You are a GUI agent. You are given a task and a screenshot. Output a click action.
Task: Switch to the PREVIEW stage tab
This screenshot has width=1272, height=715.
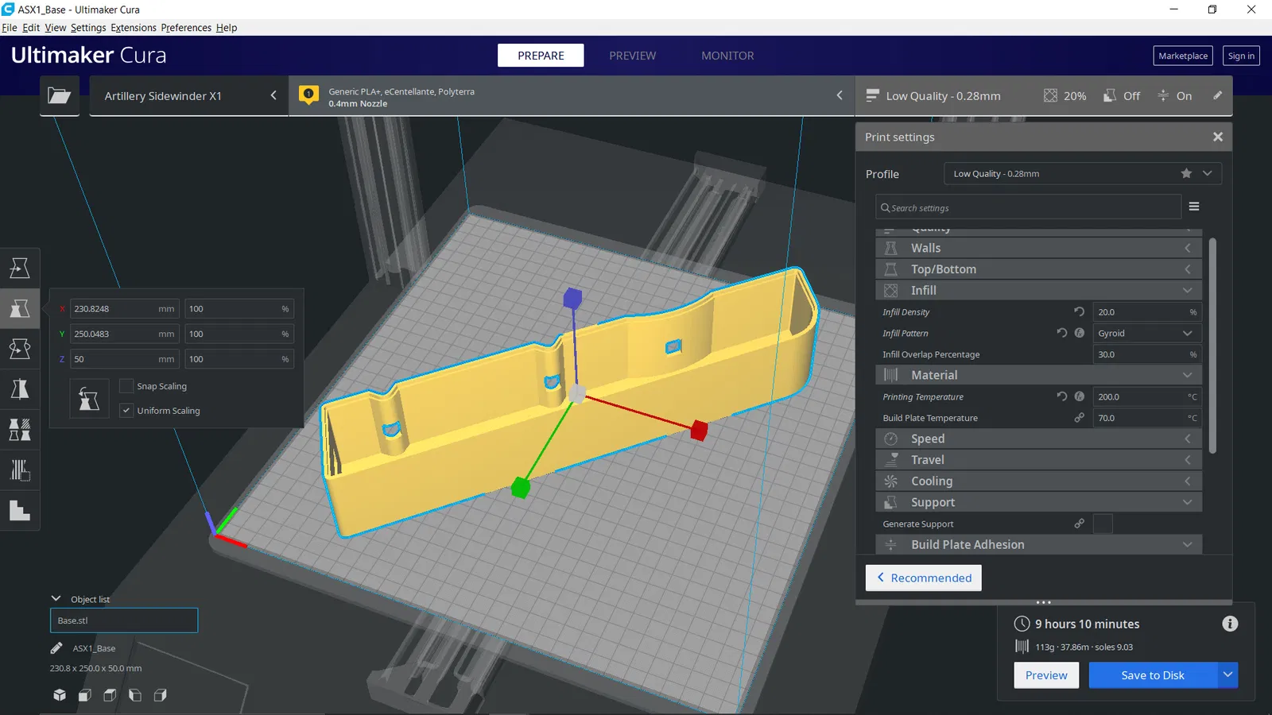[x=633, y=56]
